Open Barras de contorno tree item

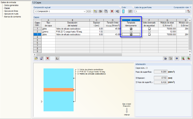click(12, 17)
